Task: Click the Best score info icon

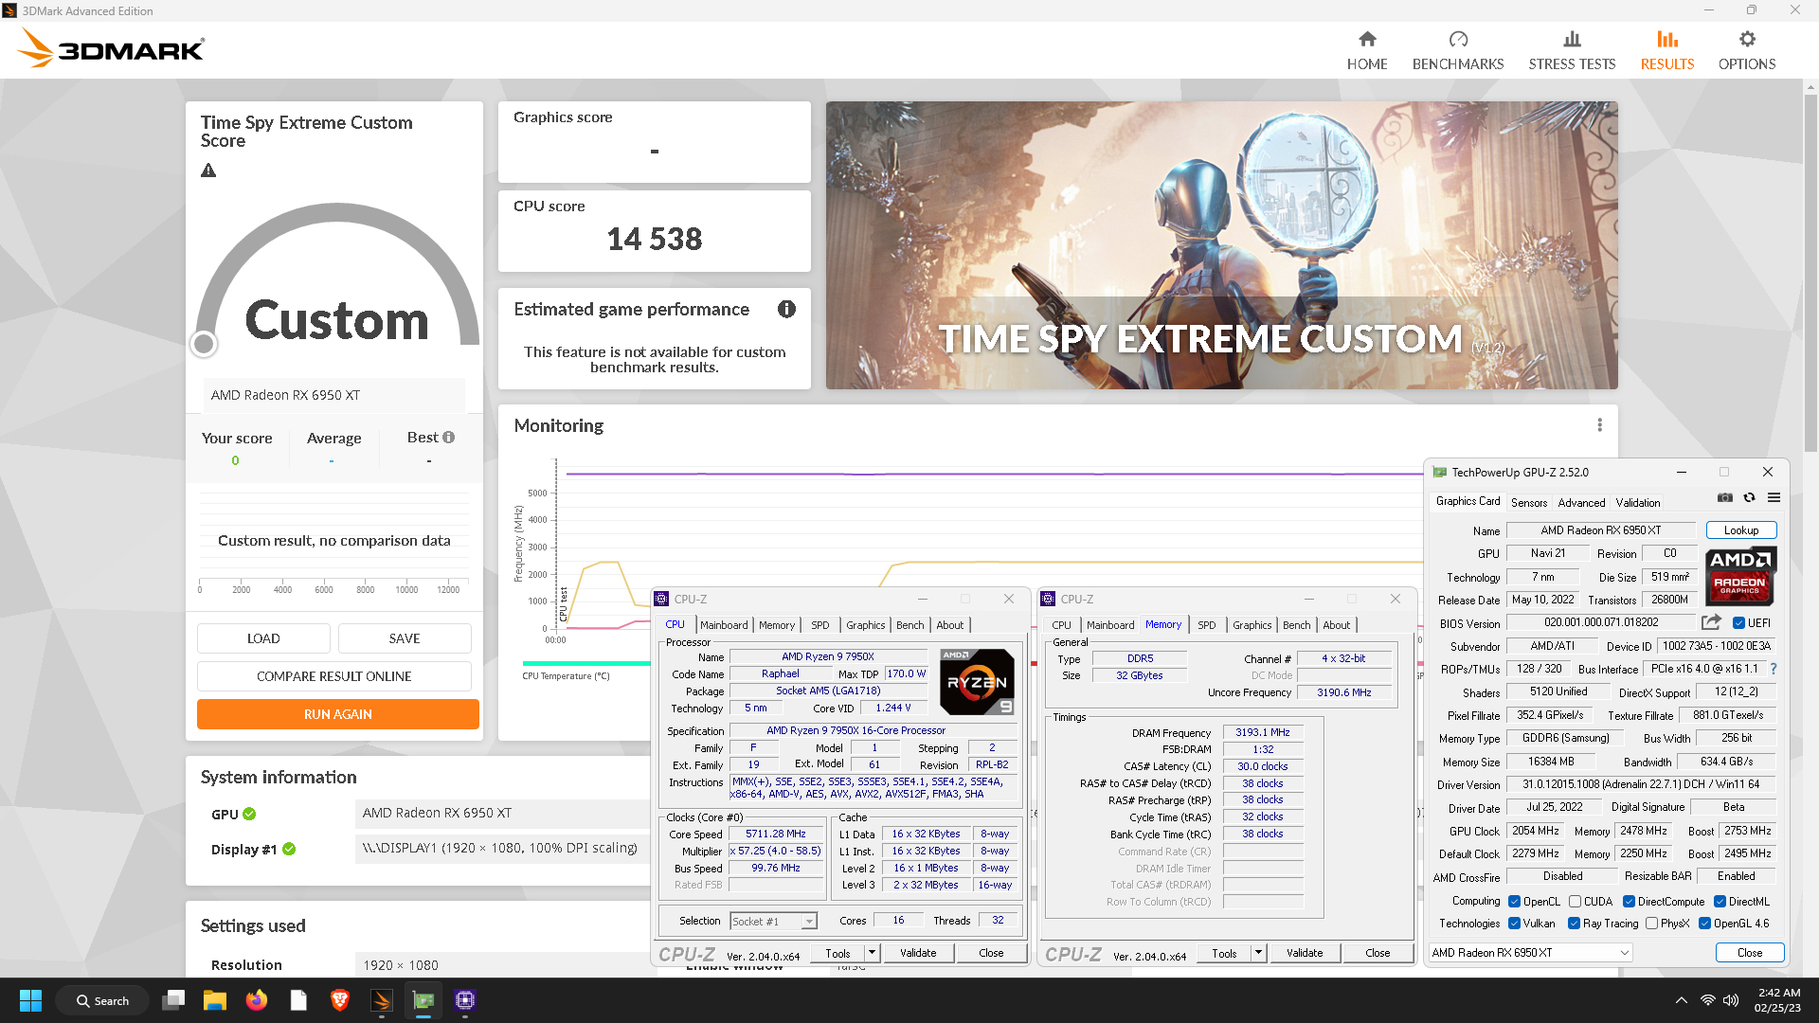Action: [x=449, y=438]
